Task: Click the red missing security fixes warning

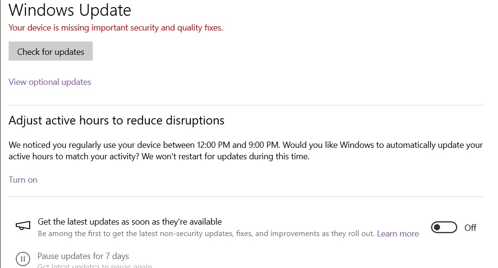Action: click(x=116, y=28)
